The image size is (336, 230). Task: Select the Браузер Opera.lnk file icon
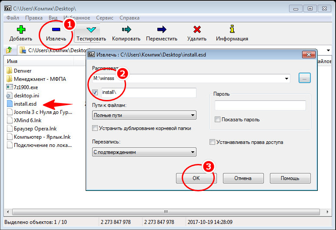(10, 129)
